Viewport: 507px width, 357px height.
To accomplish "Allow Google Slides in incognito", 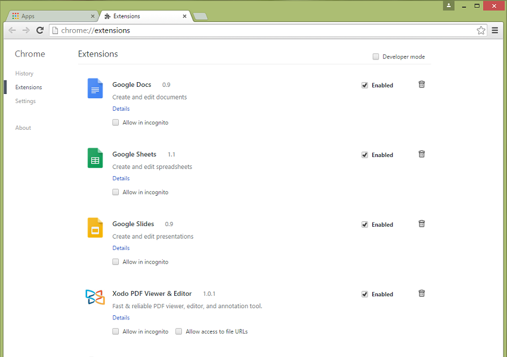I will click(x=116, y=262).
